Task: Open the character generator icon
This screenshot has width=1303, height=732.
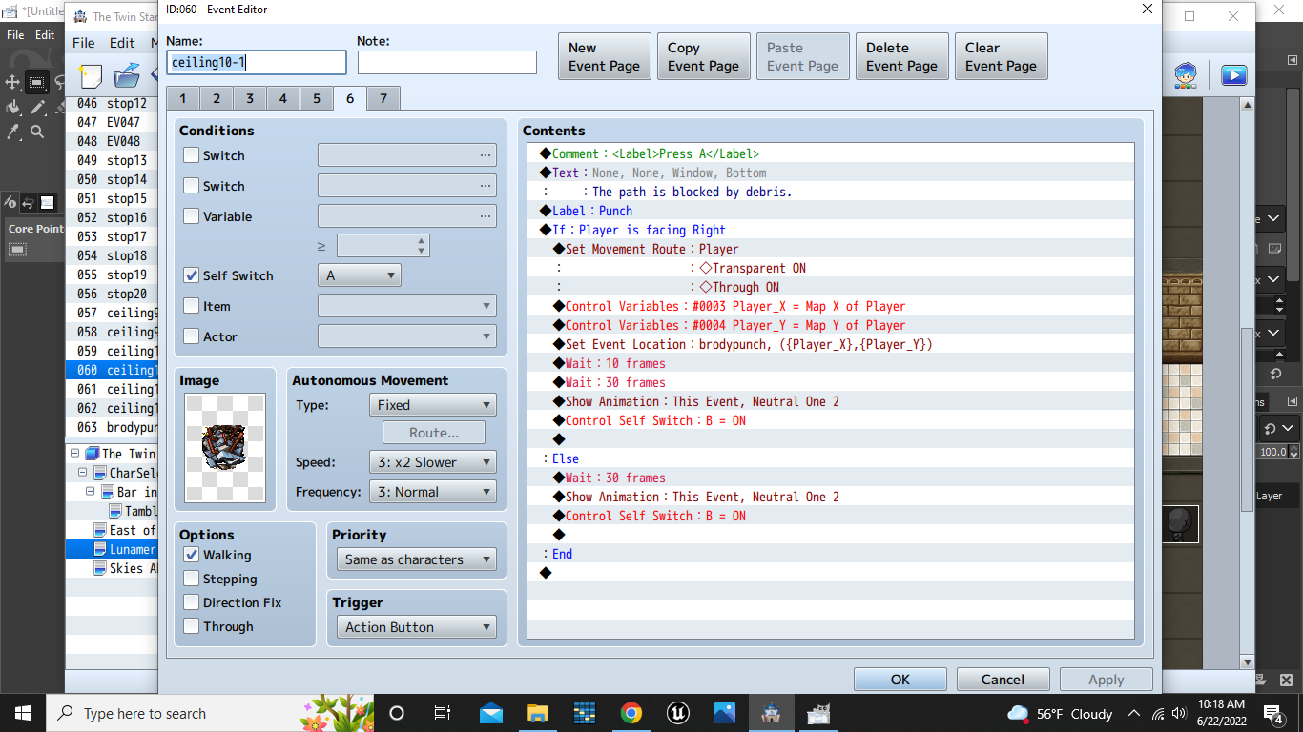Action: 1186,75
